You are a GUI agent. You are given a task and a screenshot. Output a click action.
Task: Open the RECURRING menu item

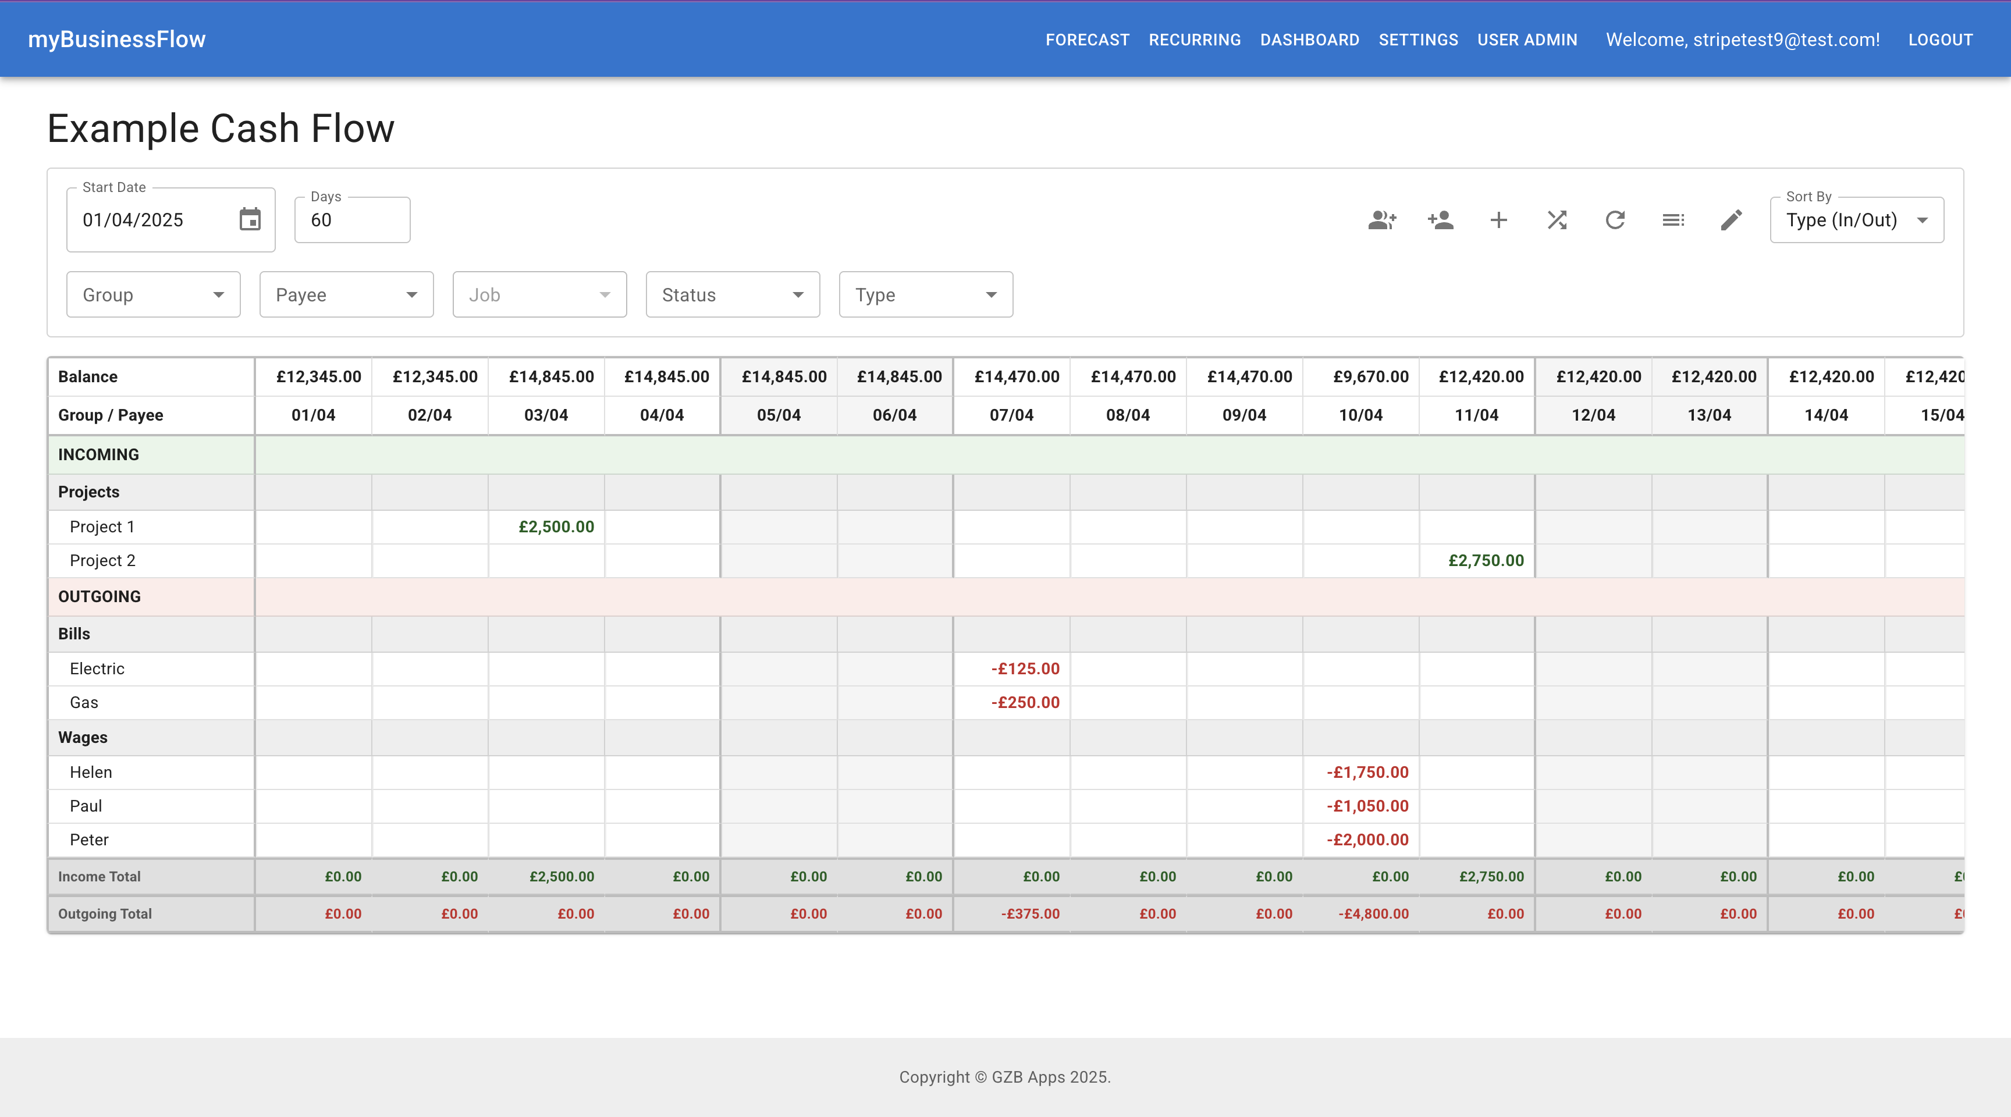[1195, 39]
